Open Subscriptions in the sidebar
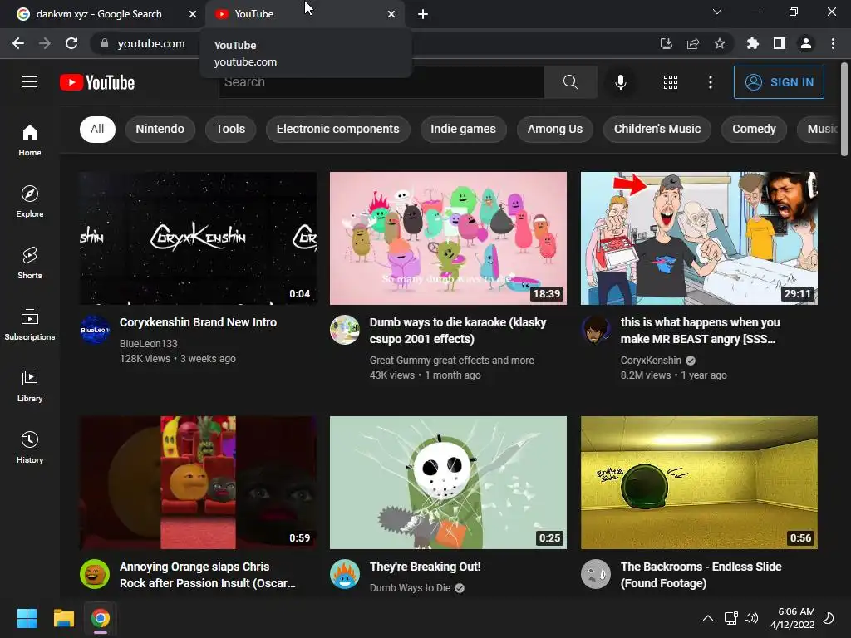851x638 pixels. pos(30,325)
